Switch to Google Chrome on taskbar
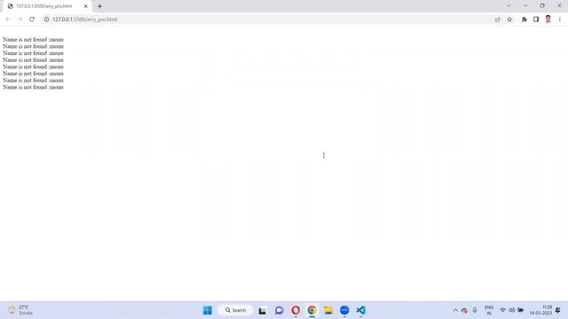Viewport: 568px width, 319px height. pos(312,310)
